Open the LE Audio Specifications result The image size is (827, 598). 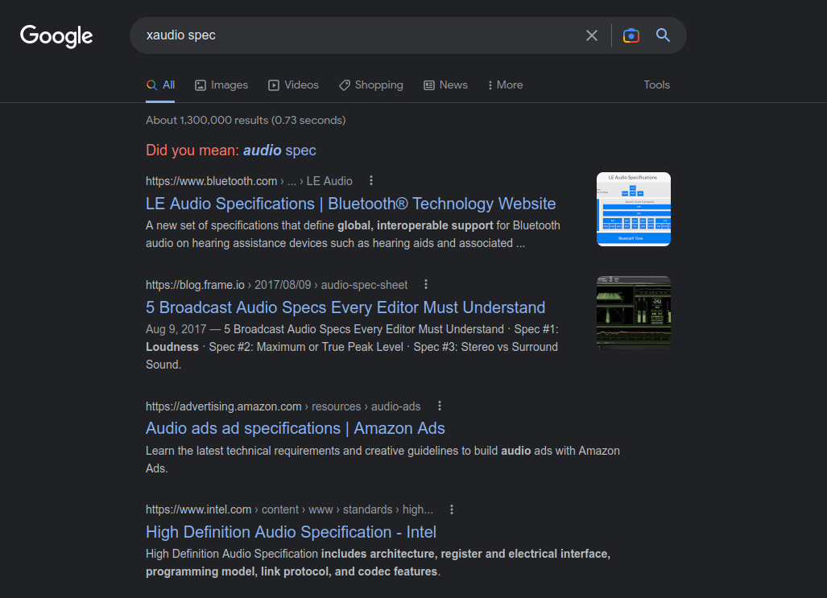[349, 204]
